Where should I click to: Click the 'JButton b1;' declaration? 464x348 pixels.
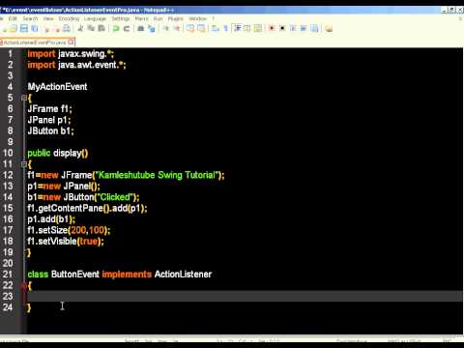pos(50,130)
